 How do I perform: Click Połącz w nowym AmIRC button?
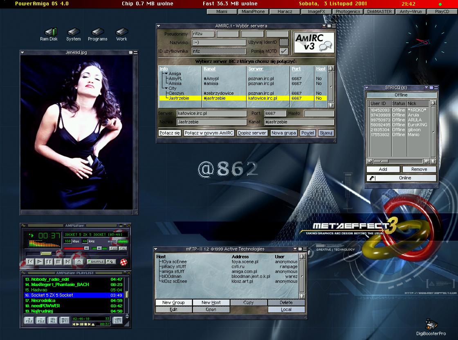click(x=209, y=133)
